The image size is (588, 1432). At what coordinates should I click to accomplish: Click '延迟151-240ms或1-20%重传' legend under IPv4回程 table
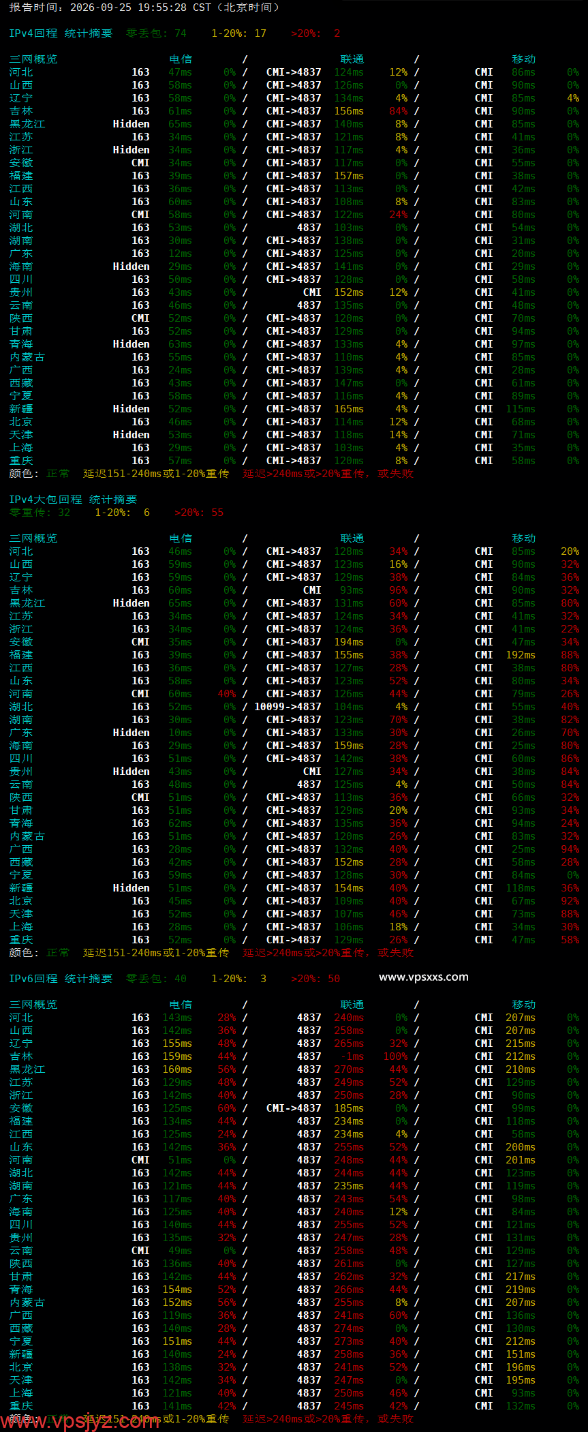click(156, 474)
